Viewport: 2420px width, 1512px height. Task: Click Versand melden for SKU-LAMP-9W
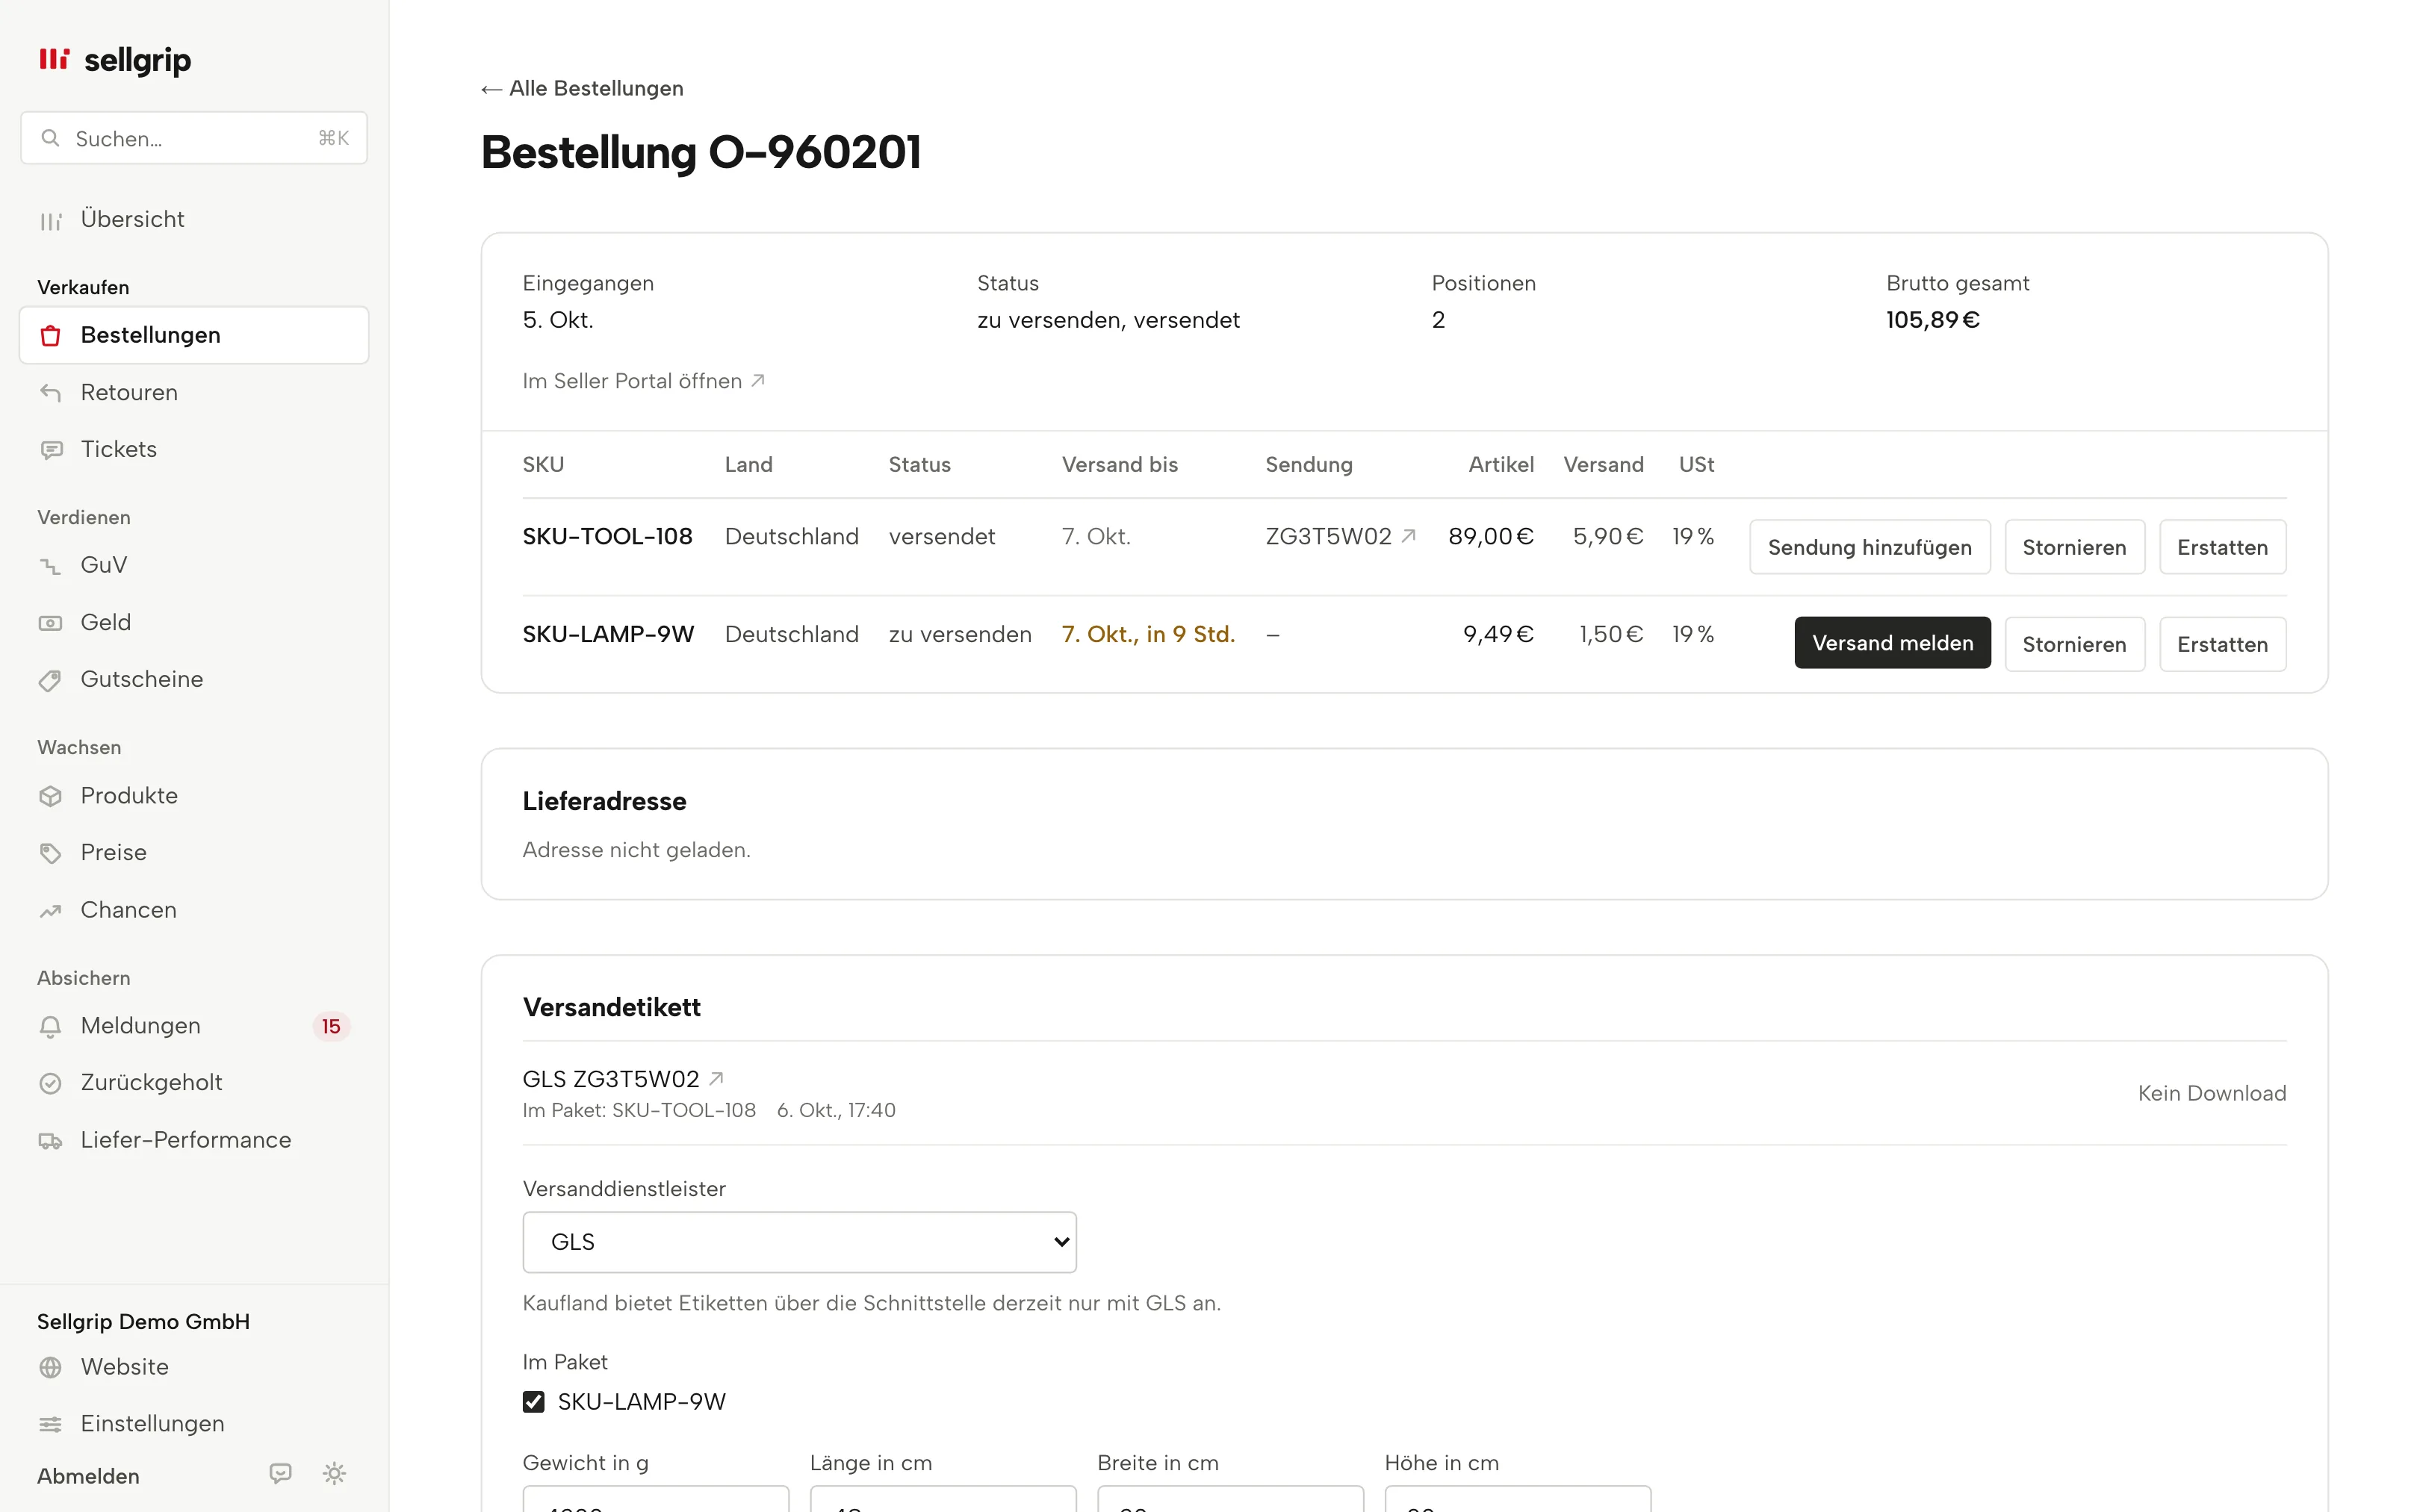tap(1892, 643)
